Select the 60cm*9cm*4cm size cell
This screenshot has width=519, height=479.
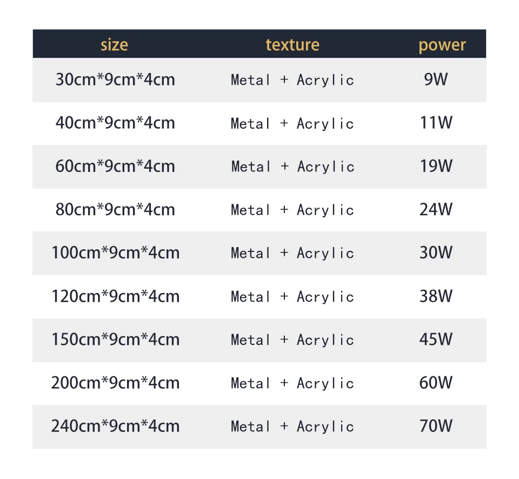115,166
